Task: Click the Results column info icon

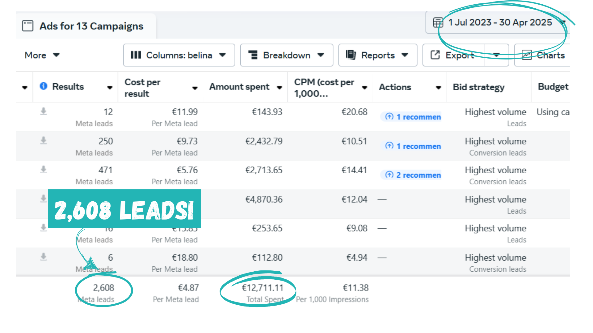Action: coord(44,86)
